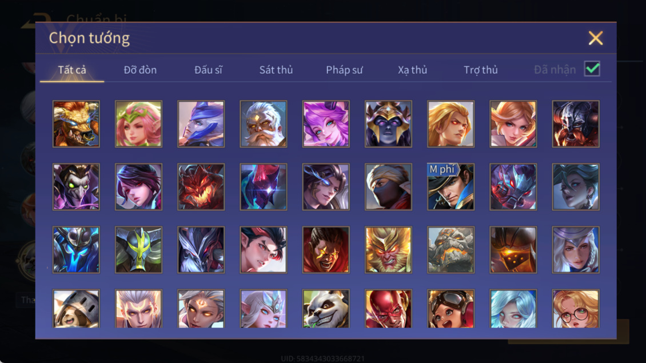This screenshot has height=363, width=646.
Task: Choose the red Flash hero portrait
Action: pyautogui.click(x=388, y=309)
